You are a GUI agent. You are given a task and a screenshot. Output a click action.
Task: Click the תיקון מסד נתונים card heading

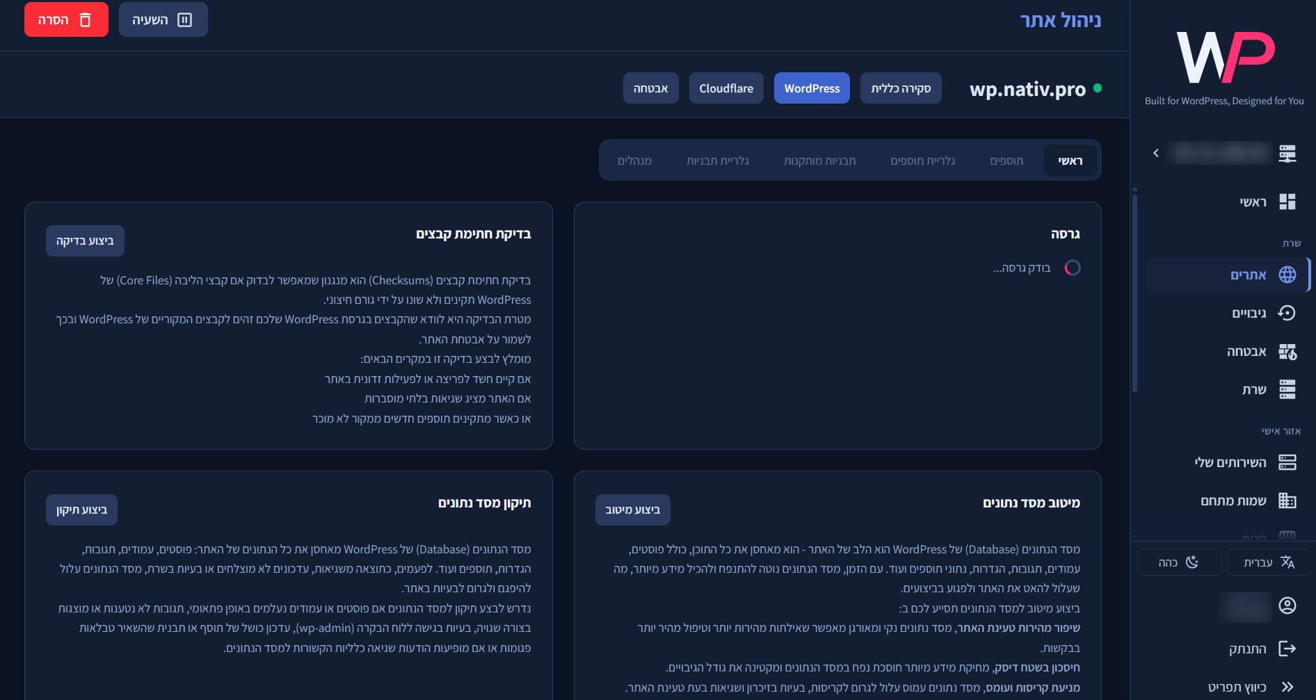pyautogui.click(x=485, y=503)
